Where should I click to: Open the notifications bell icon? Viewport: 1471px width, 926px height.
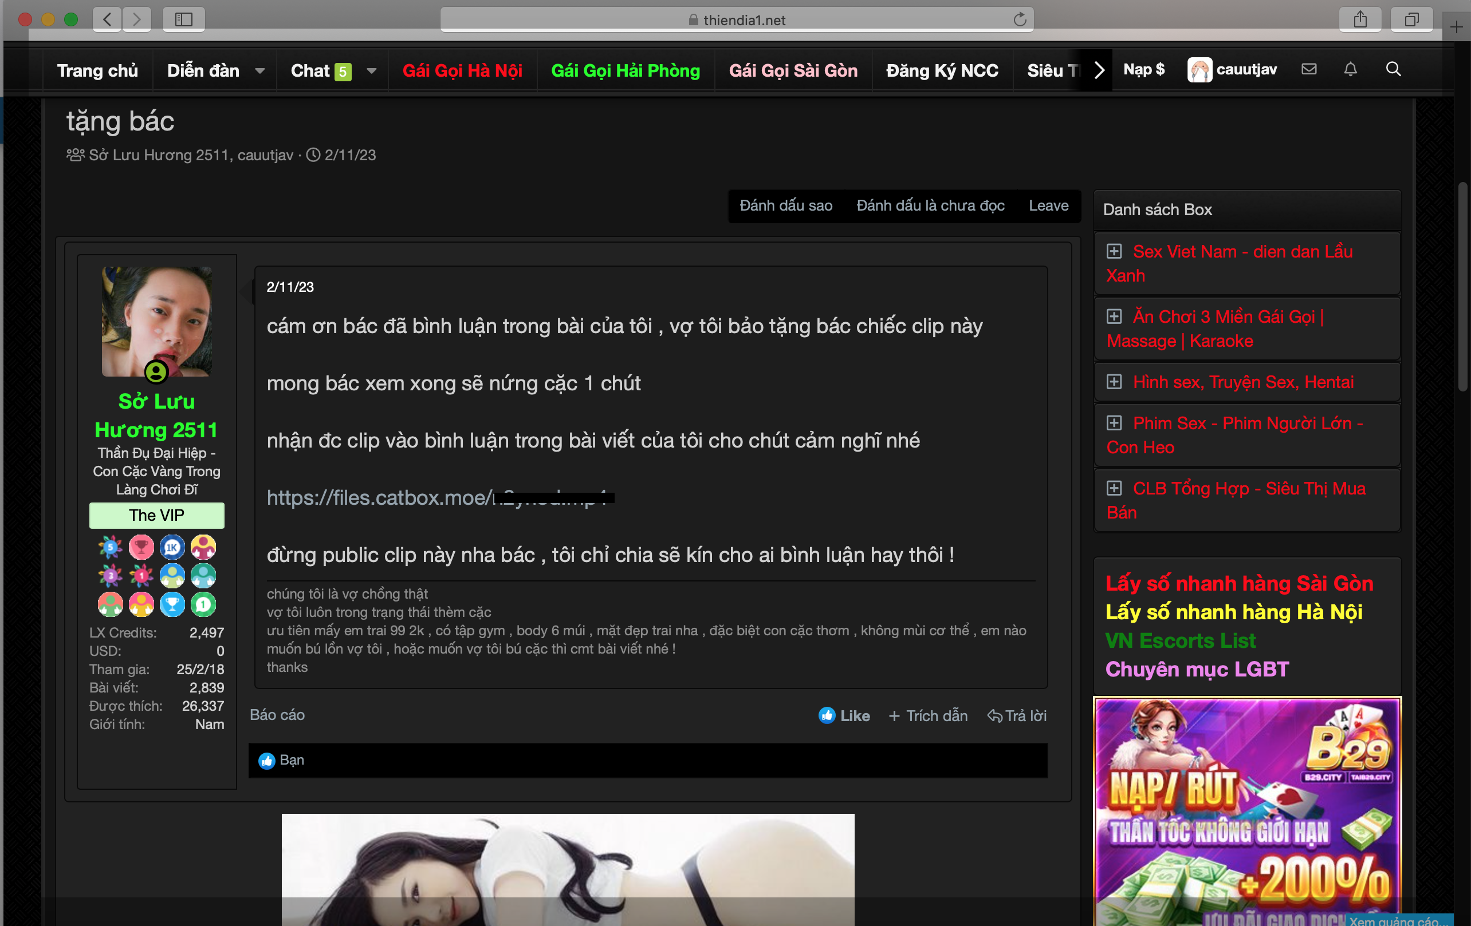[1350, 69]
